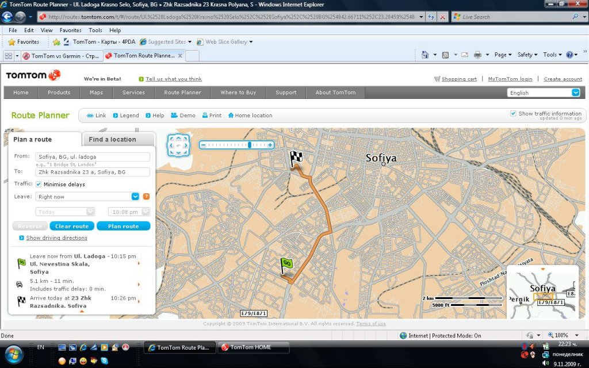Click the map pan navigation control
589x368 pixels.
click(x=178, y=145)
